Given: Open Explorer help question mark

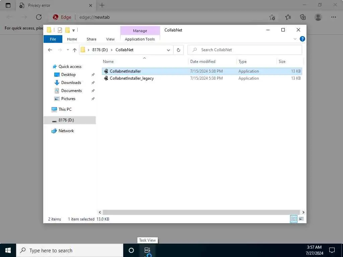Looking at the screenshot, I should click(302, 39).
